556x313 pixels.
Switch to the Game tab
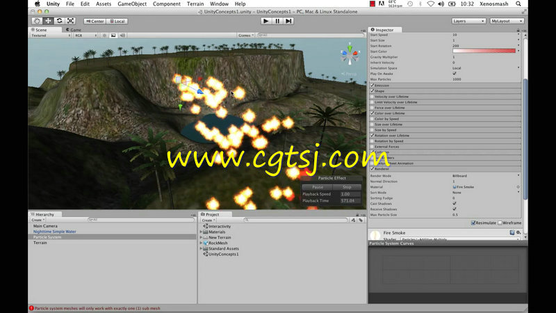pyautogui.click(x=74, y=30)
